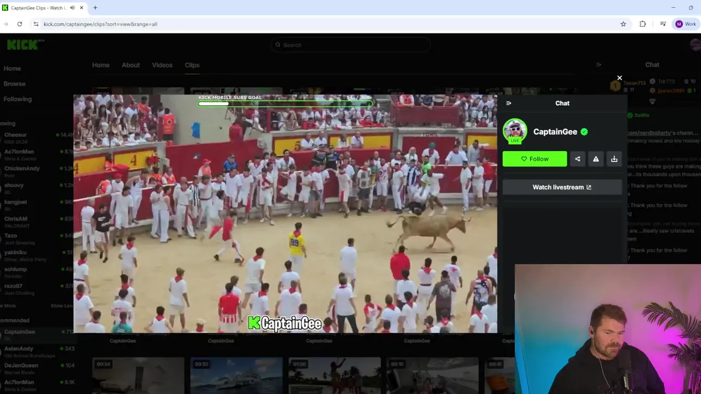Switch to the About tab
Image resolution: width=701 pixels, height=394 pixels.
pos(131,65)
